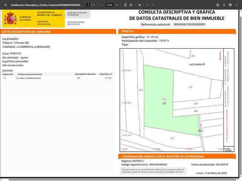Click the zoom out minus button
The height and width of the screenshot is (181, 242).
(102, 5)
